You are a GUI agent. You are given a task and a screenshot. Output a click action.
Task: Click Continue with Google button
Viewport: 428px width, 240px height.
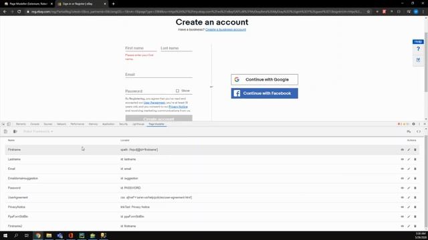pyautogui.click(x=265, y=79)
